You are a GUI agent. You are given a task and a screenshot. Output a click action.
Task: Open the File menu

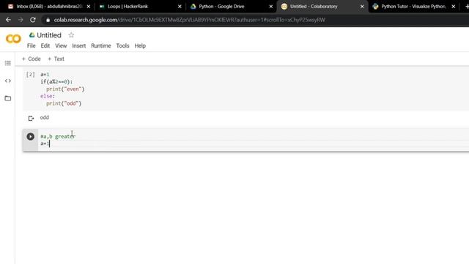pyautogui.click(x=31, y=45)
